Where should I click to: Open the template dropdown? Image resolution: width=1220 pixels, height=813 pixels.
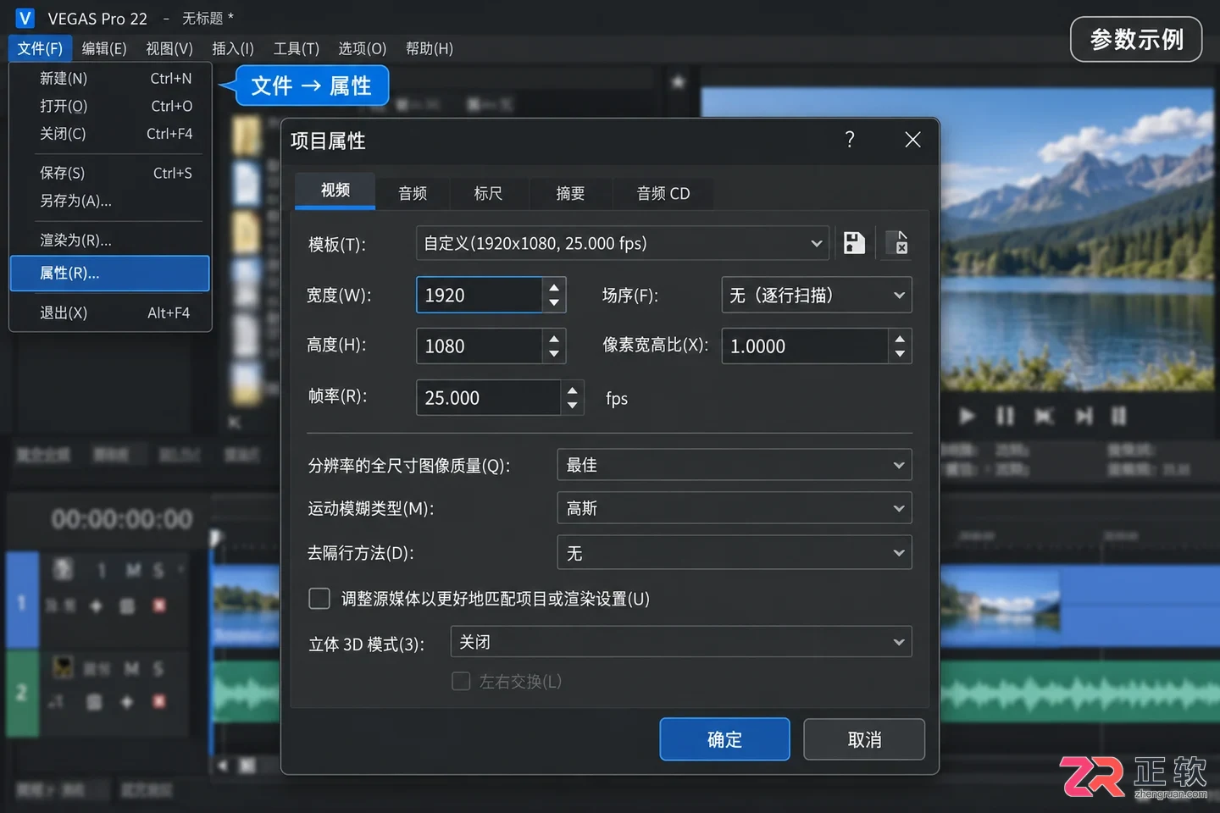(622, 243)
